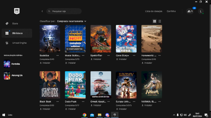Open Unreal Engine section
211x118 pixels.
click(x=17, y=43)
